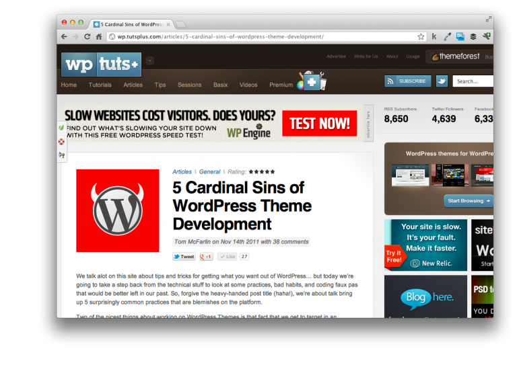This screenshot has height=365, width=517.
Task: Click the Articles breadcrumb link
Action: [x=182, y=172]
